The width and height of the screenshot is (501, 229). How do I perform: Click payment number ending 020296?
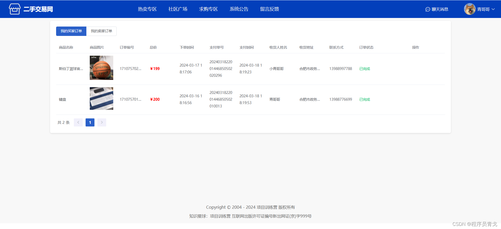221,69
